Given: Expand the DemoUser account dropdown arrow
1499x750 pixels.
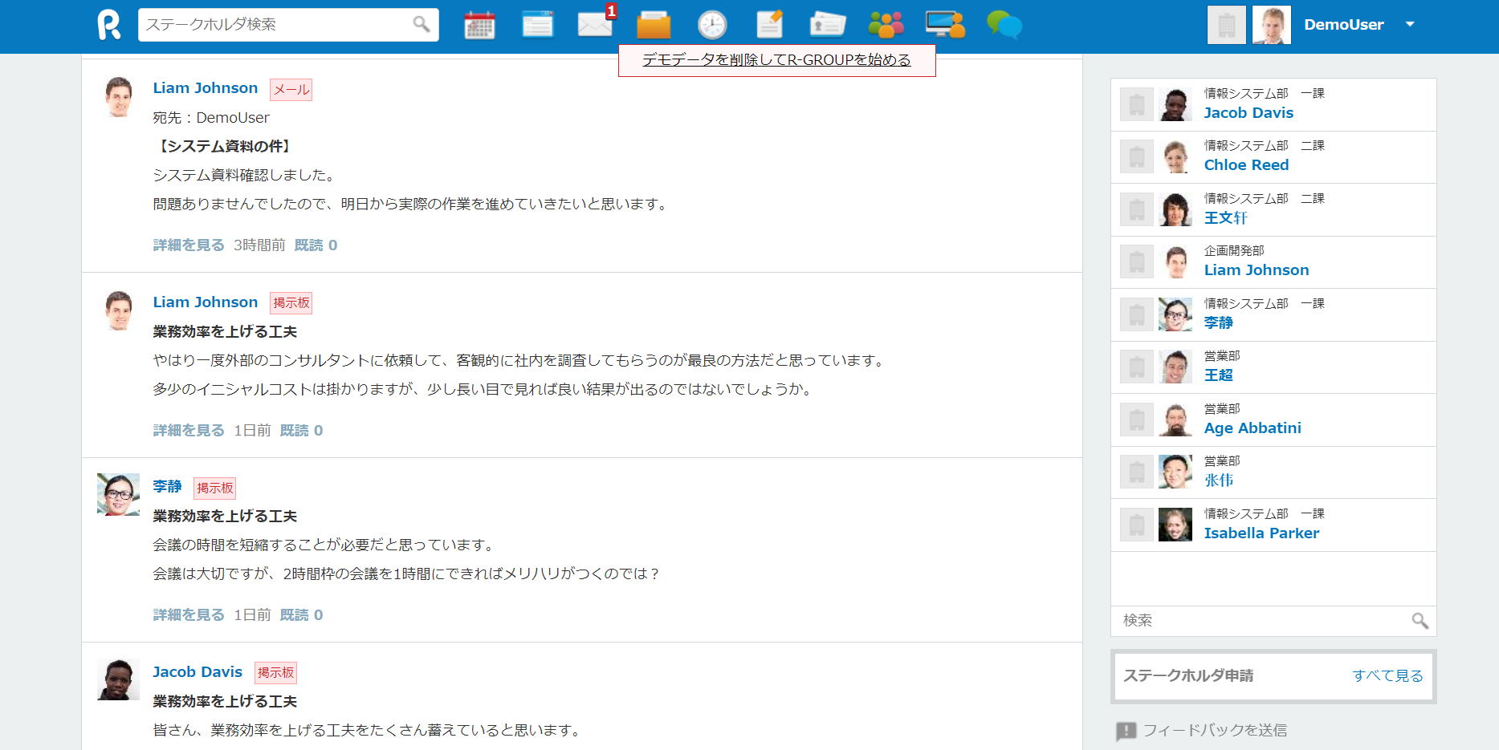Looking at the screenshot, I should [x=1411, y=25].
